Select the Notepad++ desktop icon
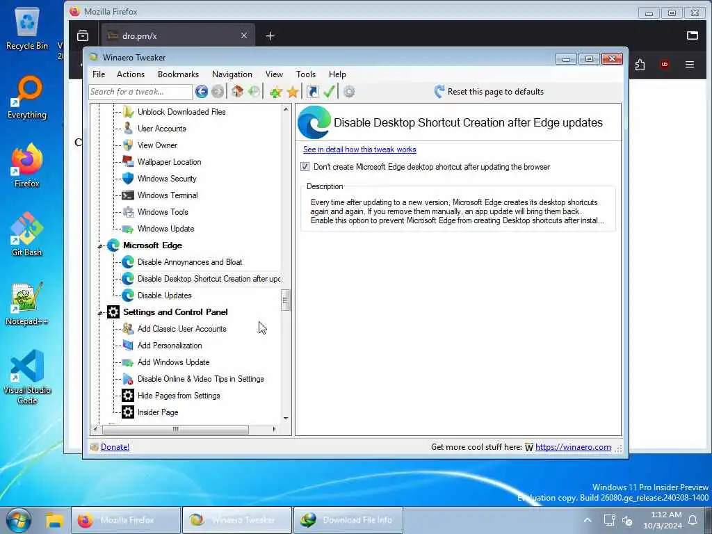Image resolution: width=712 pixels, height=534 pixels. point(27,305)
